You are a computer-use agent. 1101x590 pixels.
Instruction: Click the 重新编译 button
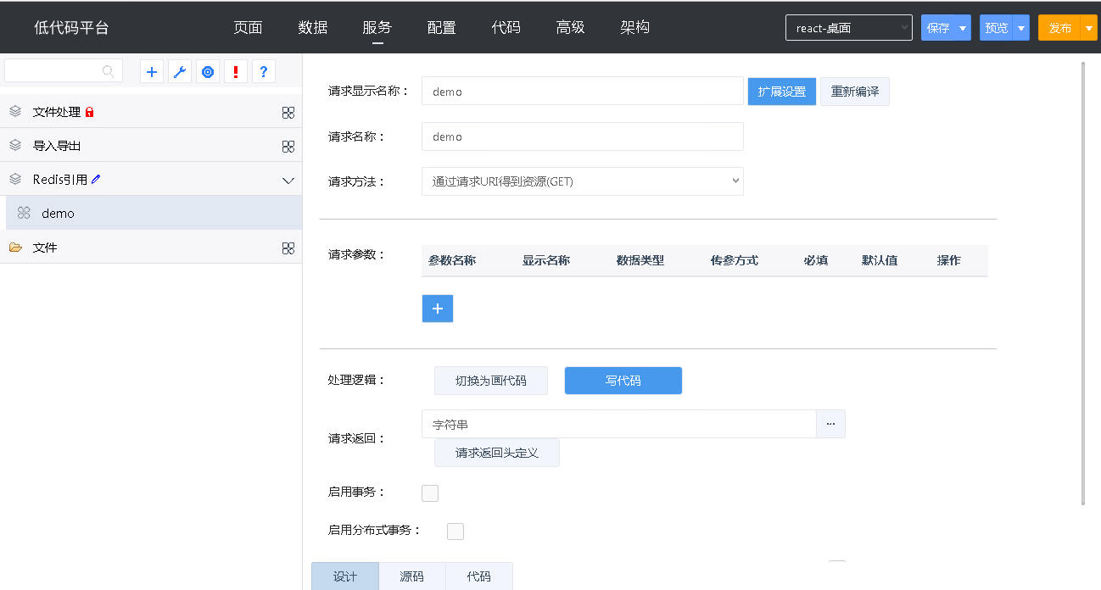click(855, 92)
